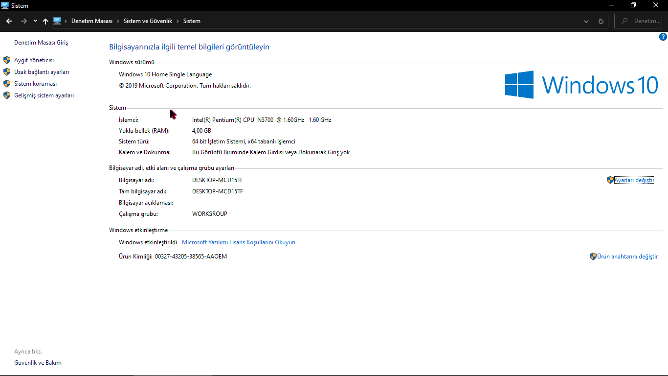Open Denetim Masası Giriş link
The height and width of the screenshot is (376, 668).
41,43
